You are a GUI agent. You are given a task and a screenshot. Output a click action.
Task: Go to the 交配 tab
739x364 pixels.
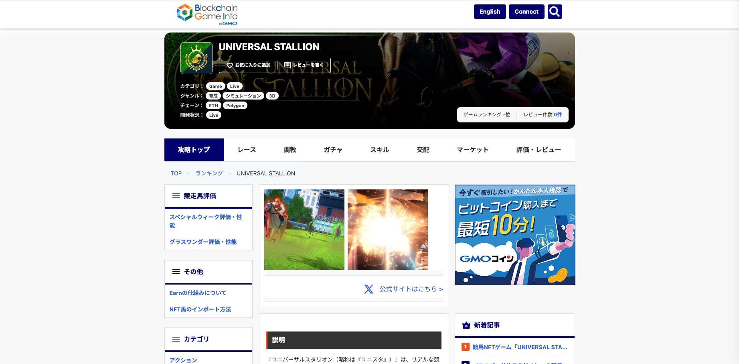point(423,150)
